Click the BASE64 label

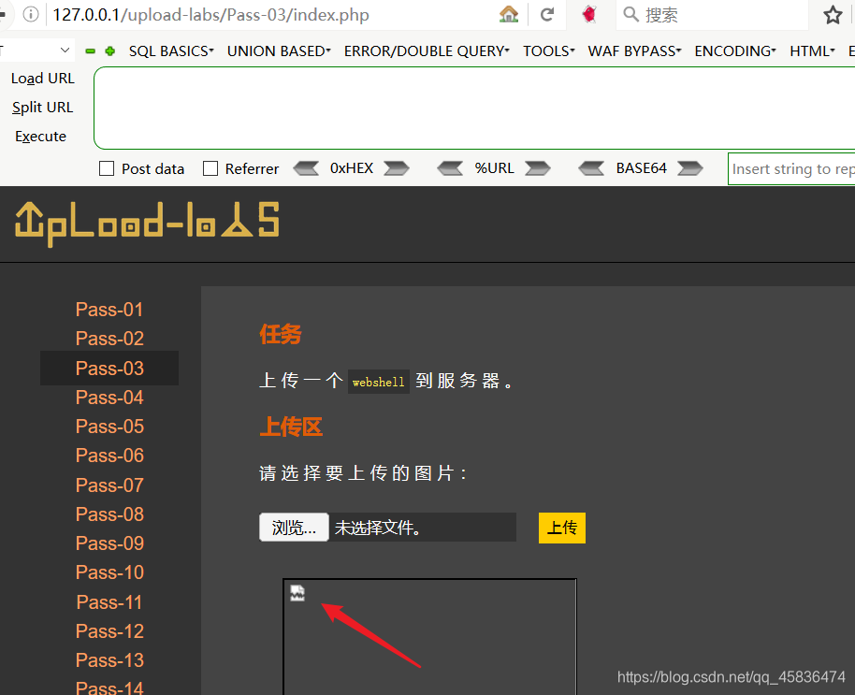[642, 168]
